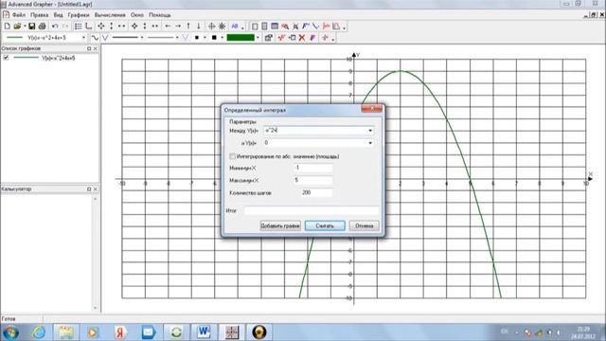
Task: Toggle integration by absolute value checkbox
Action: (232, 156)
